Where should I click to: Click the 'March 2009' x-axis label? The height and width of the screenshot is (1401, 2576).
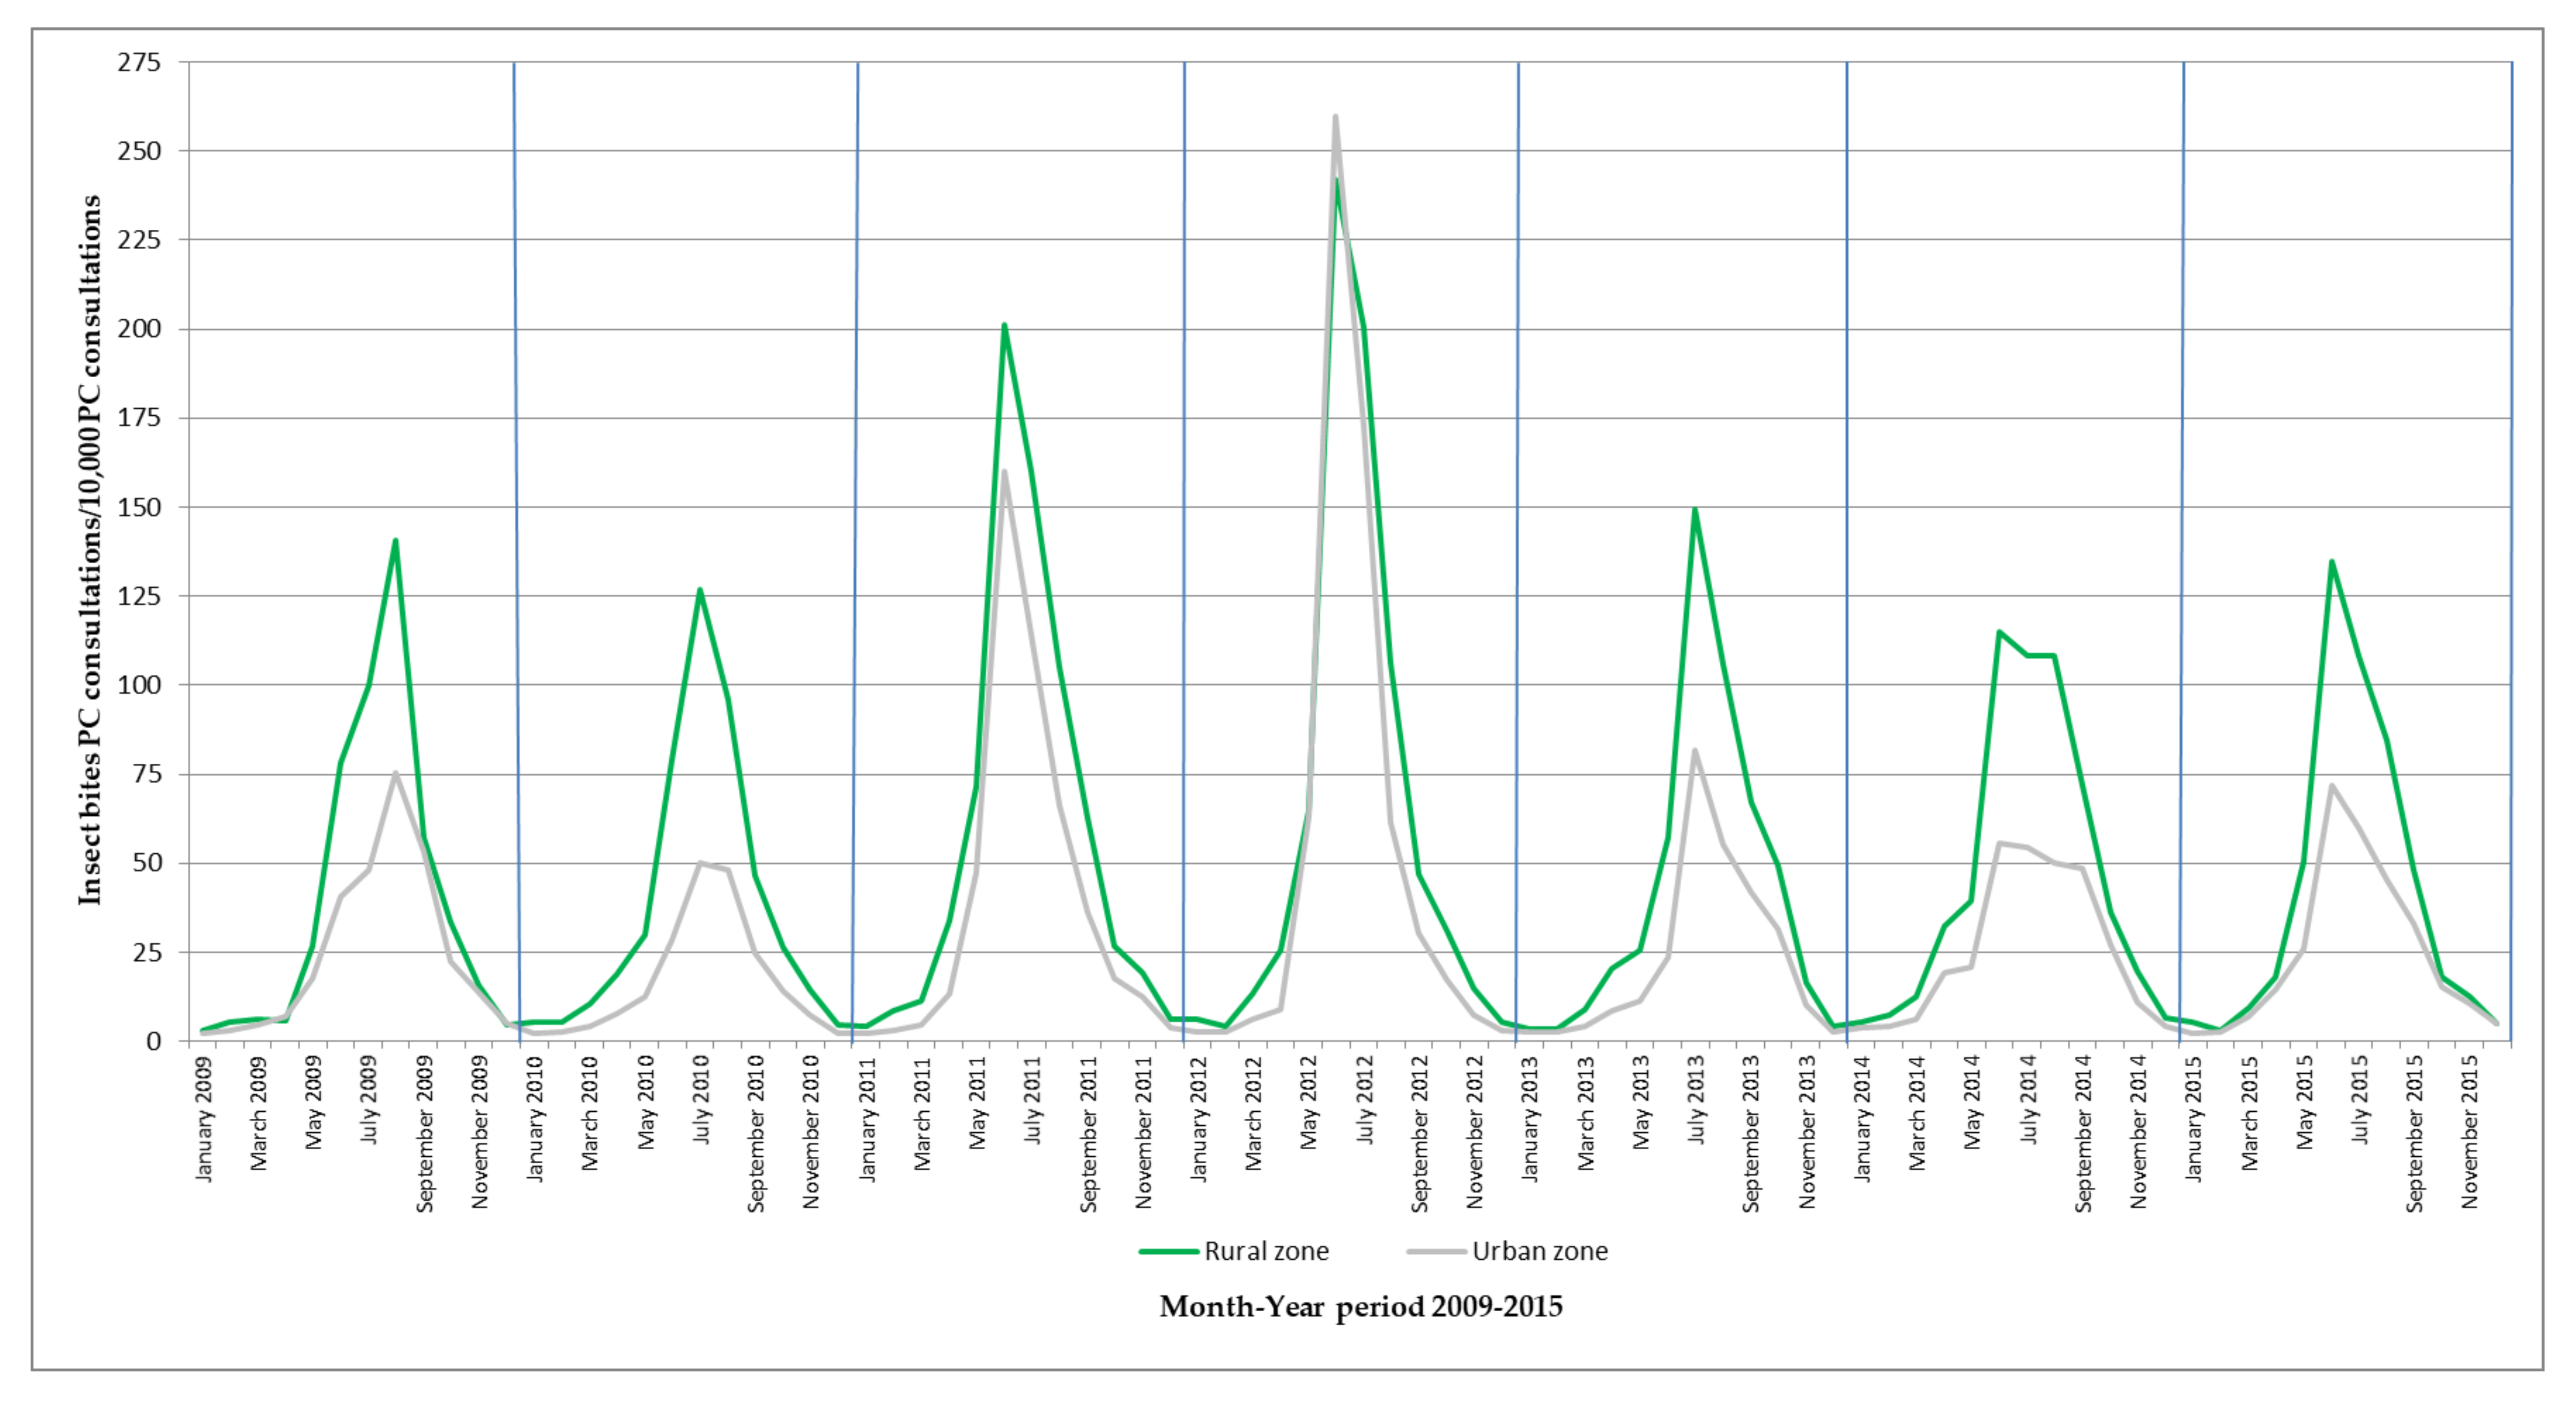(259, 1114)
